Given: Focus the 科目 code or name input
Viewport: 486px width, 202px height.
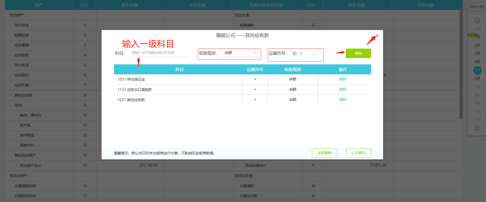Looking at the screenshot, I should (159, 53).
